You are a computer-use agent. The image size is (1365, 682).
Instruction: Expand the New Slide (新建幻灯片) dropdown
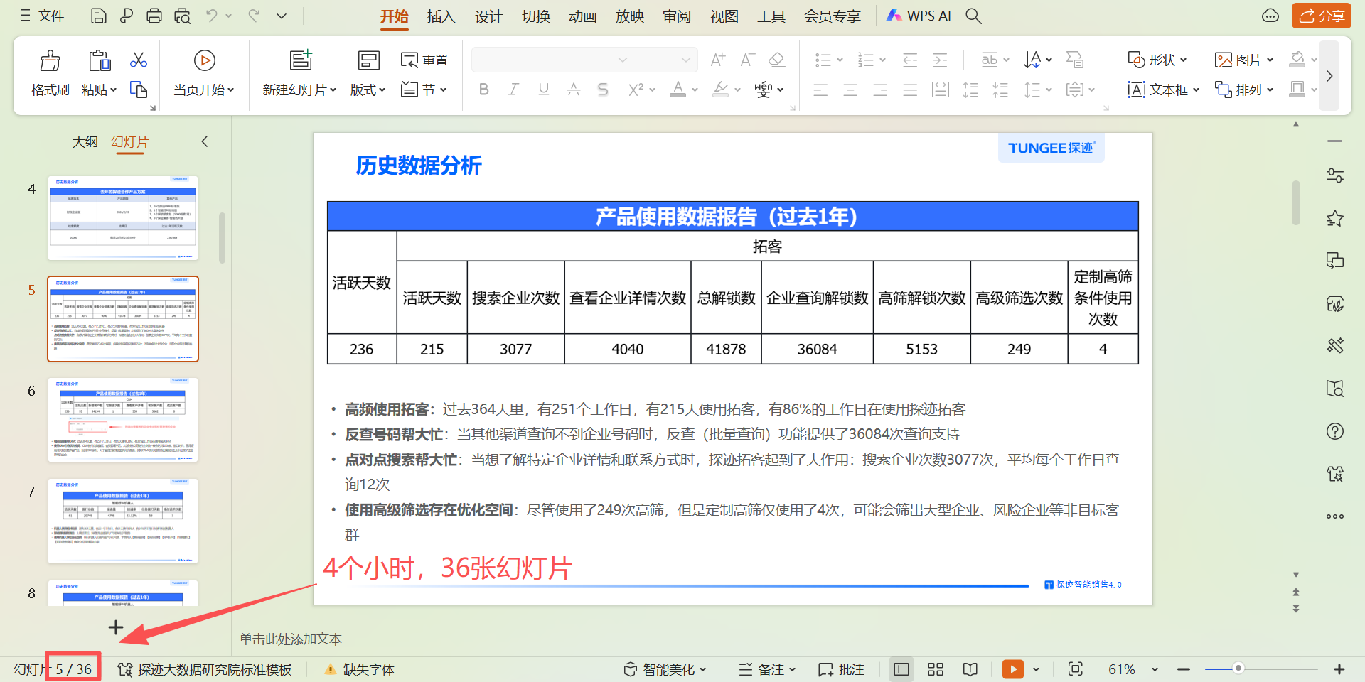tap(333, 90)
